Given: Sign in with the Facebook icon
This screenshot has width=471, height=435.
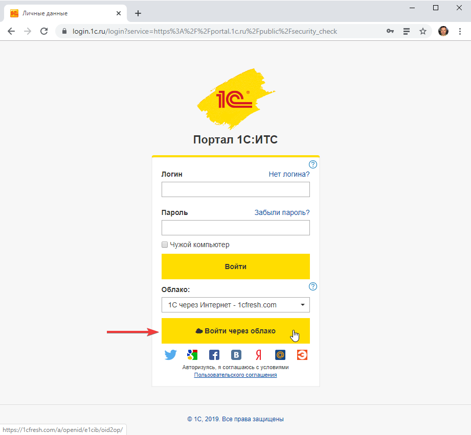Looking at the screenshot, I should 214,355.
